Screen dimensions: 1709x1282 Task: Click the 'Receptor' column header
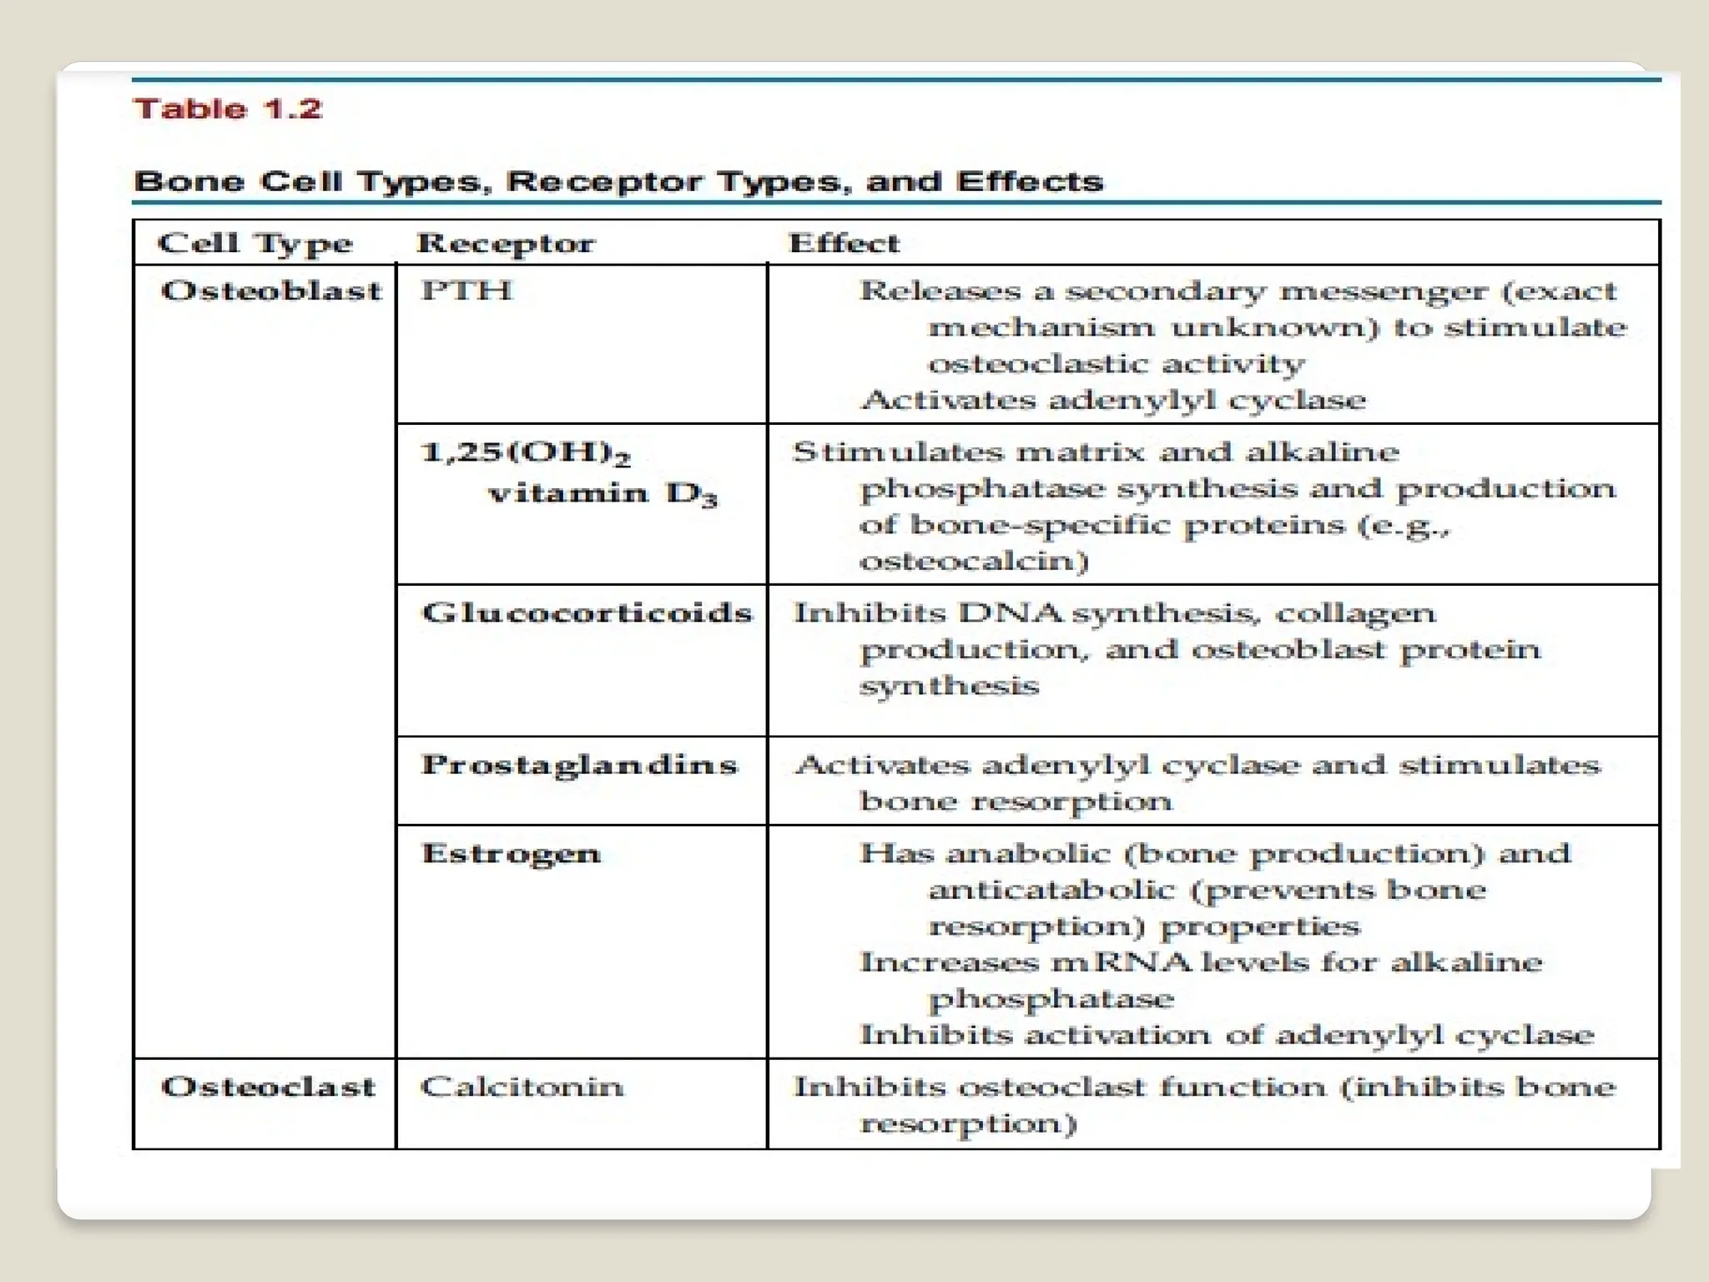click(506, 244)
